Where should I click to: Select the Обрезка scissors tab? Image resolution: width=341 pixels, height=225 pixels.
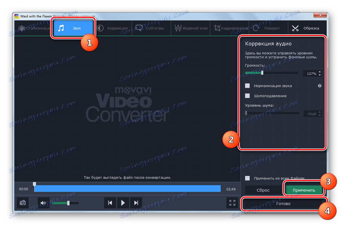307,28
